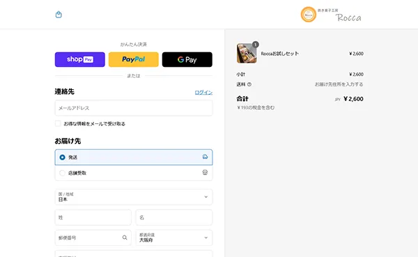Pay with PayPal button

click(x=134, y=59)
